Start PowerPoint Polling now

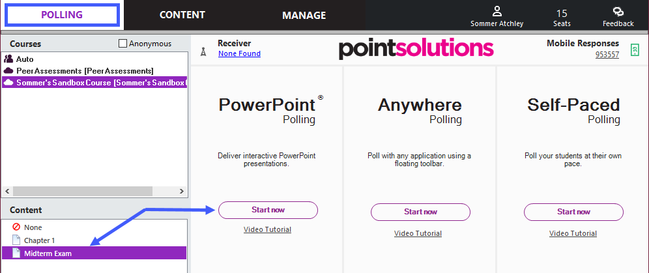coord(268,210)
